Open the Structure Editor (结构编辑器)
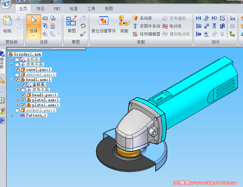 (x=147, y=34)
